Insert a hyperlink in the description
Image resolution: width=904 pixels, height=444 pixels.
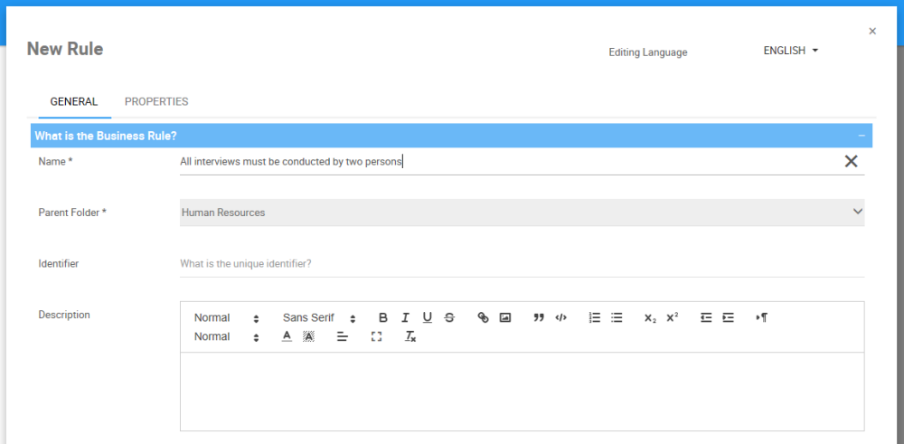tap(483, 317)
